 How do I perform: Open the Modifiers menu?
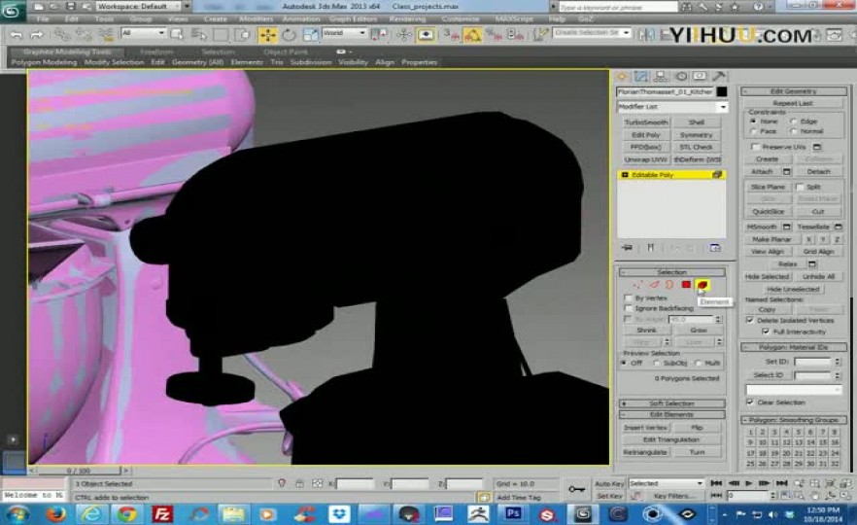coord(256,19)
